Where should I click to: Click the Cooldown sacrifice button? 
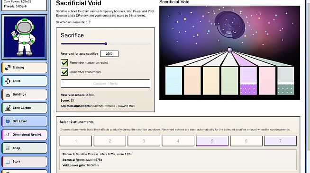105,84
